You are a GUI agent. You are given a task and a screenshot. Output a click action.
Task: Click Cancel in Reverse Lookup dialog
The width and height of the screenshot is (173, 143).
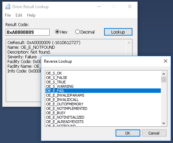pyautogui.click(x=154, y=133)
